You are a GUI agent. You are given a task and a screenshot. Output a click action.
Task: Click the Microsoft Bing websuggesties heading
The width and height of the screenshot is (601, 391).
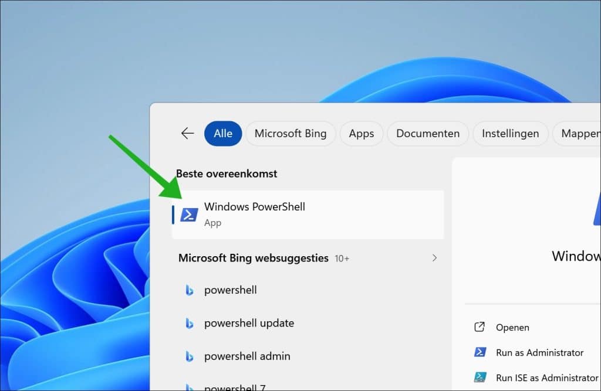(x=254, y=258)
